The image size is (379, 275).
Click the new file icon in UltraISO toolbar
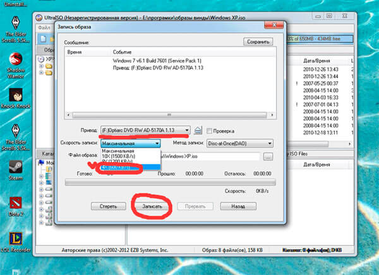43,38
